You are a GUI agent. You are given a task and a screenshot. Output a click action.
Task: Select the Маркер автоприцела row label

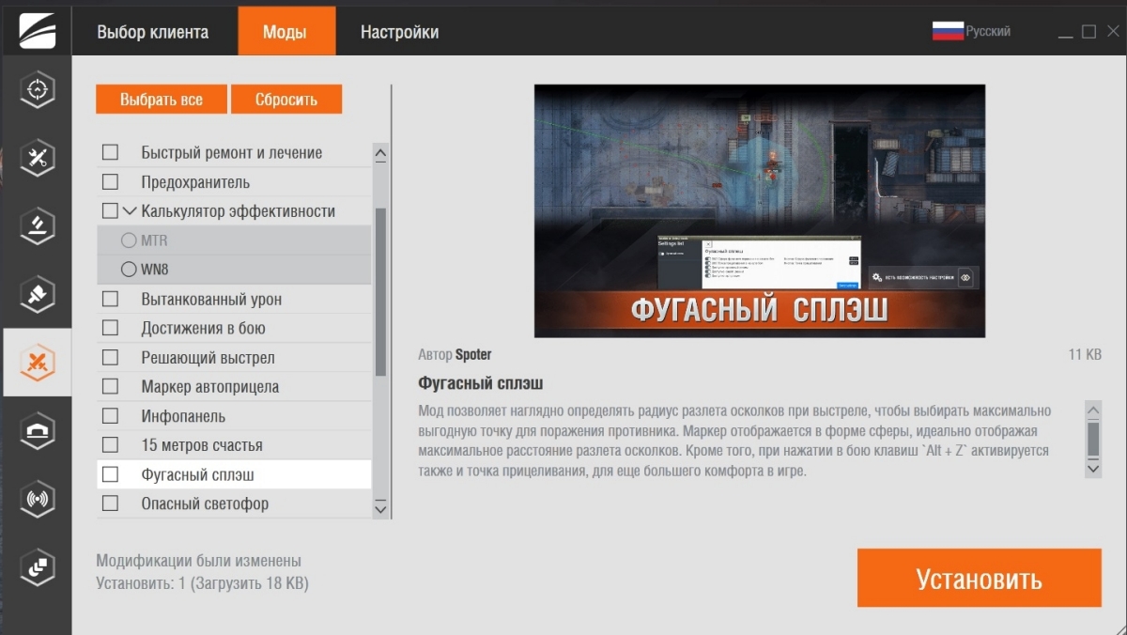(209, 386)
